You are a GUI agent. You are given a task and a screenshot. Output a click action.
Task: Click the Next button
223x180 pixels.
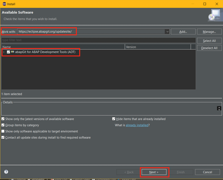154,172
